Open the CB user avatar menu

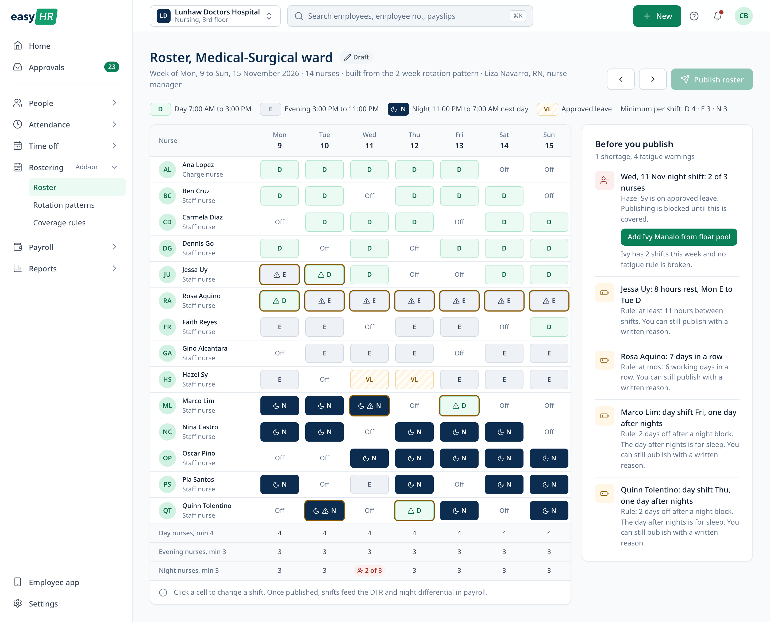pyautogui.click(x=744, y=16)
